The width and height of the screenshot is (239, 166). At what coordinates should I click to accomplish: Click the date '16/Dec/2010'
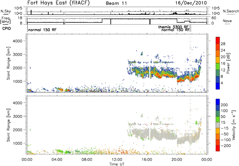pos(191,3)
